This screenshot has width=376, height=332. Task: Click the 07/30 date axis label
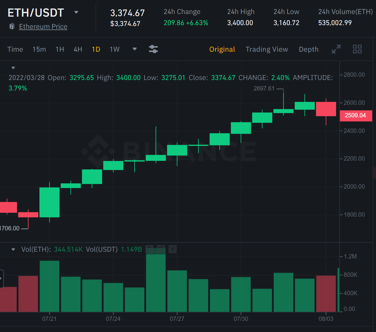[x=241, y=319]
